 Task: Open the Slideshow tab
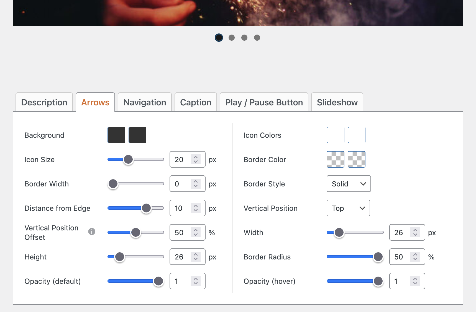[337, 102]
